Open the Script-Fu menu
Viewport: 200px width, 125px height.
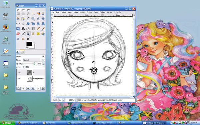[x=117, y=12]
